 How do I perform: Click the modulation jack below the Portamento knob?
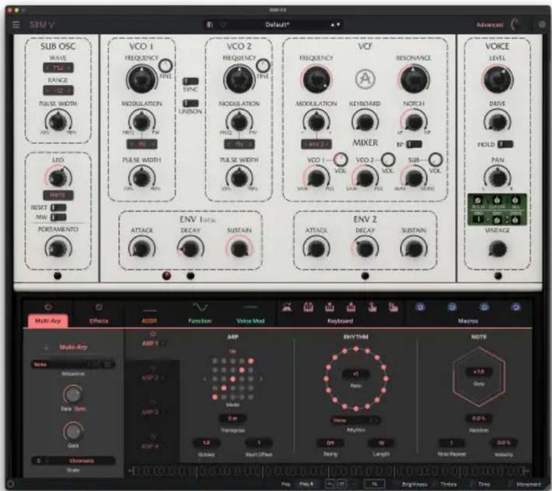[57, 276]
